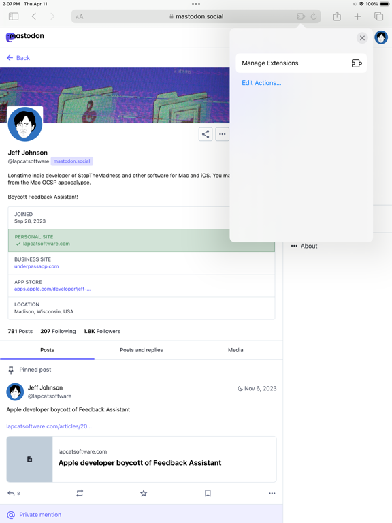Open the AA reader view menu
Image resolution: width=392 pixels, height=523 pixels.
(80, 16)
